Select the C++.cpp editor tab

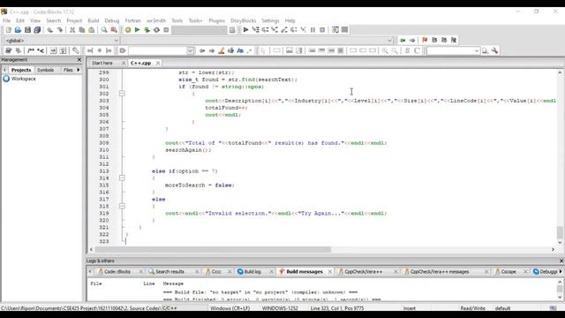coord(141,63)
